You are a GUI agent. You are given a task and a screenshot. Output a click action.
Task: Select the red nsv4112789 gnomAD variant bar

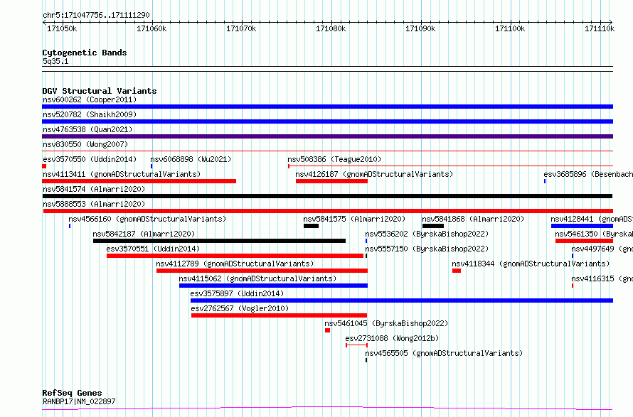point(262,271)
